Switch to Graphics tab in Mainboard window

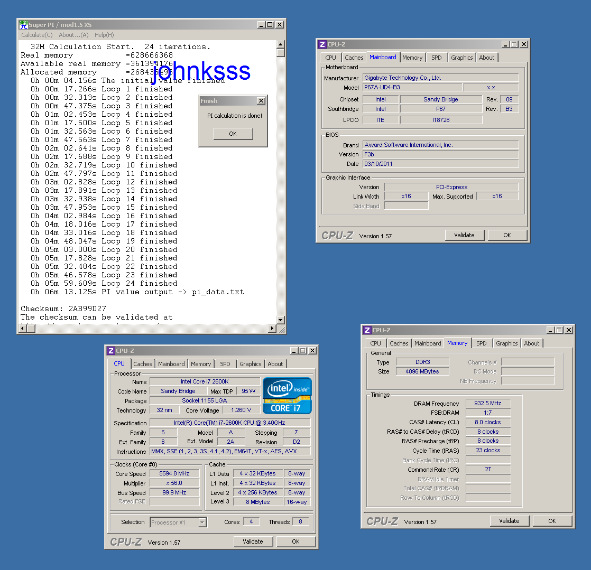point(461,58)
